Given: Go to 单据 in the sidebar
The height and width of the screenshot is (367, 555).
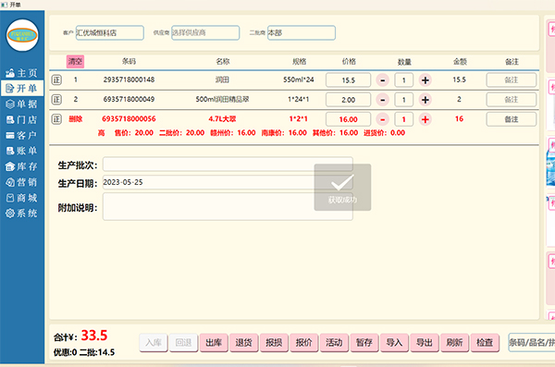Looking at the screenshot, I should [22, 104].
